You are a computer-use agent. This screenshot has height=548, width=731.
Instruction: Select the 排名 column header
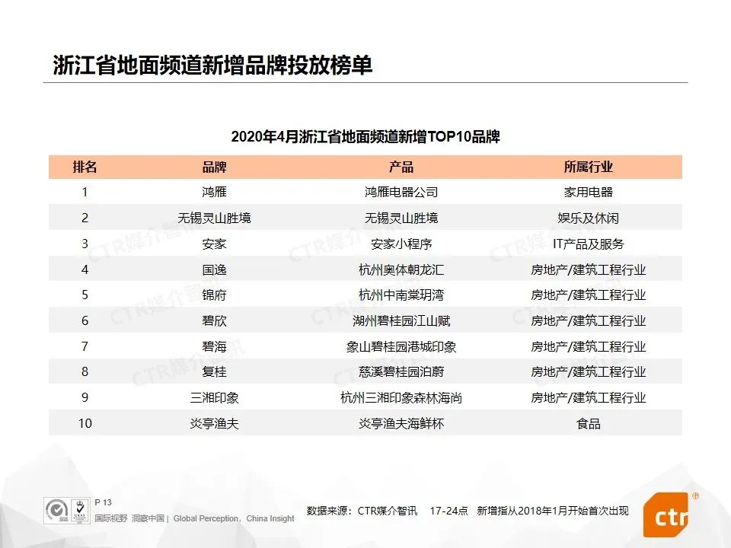(85, 167)
